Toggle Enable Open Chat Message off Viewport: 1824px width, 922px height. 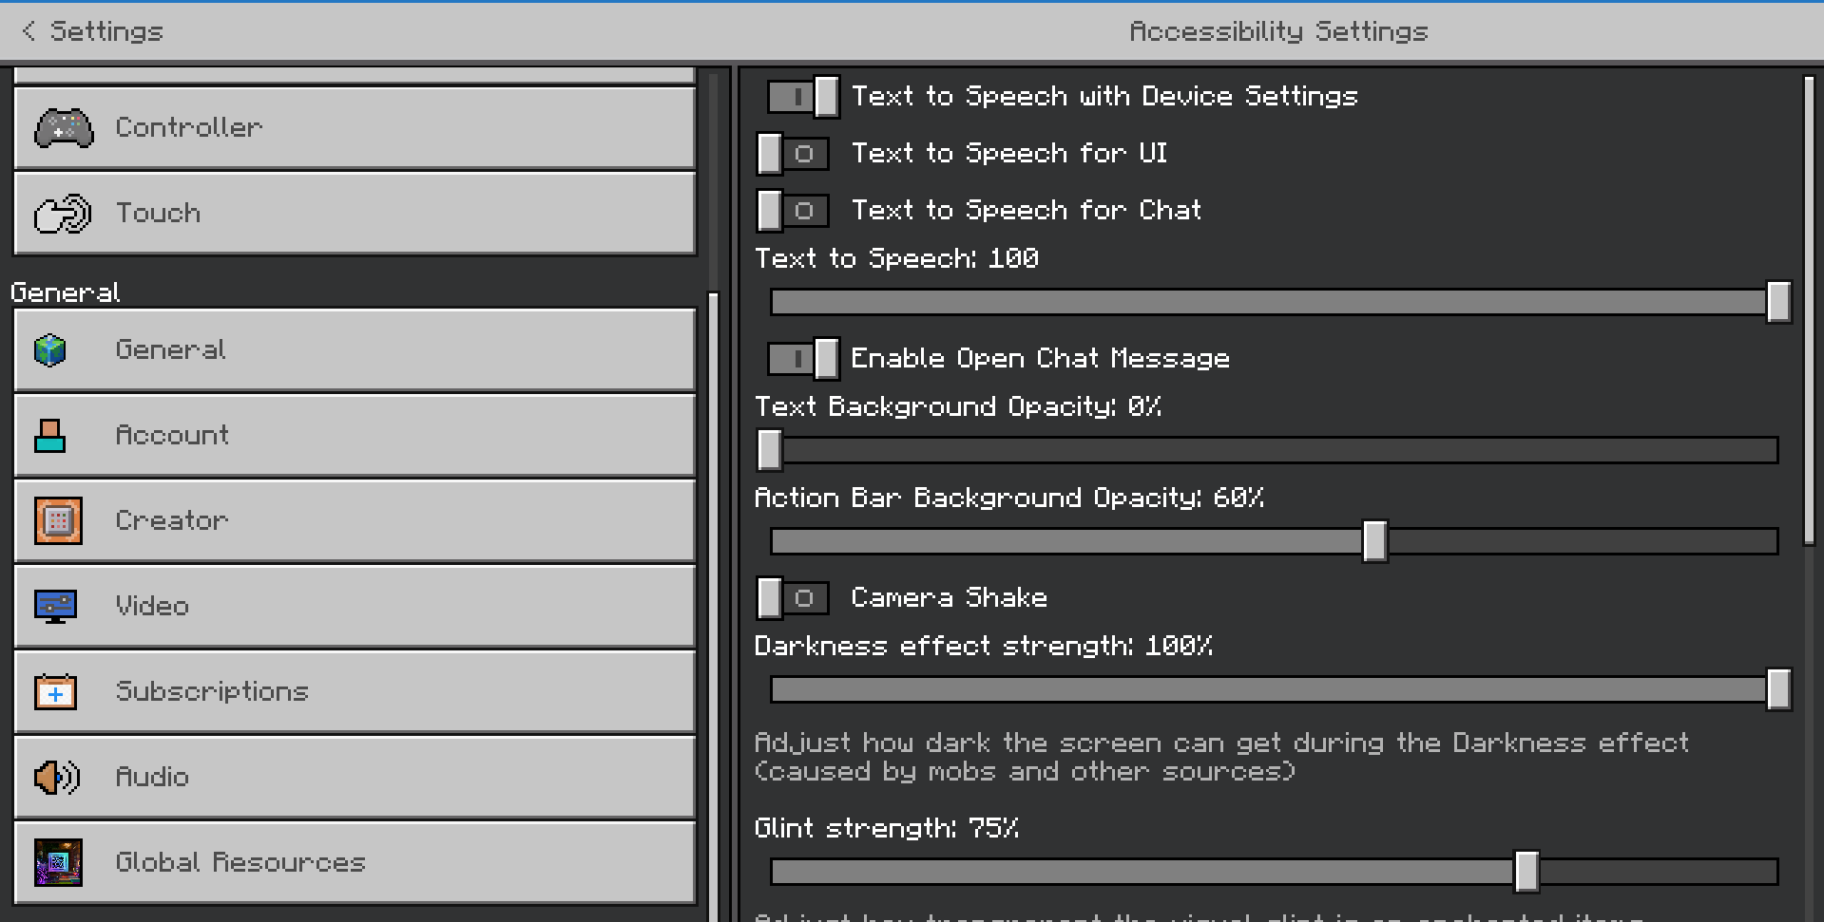coord(803,358)
